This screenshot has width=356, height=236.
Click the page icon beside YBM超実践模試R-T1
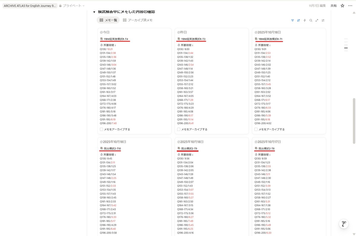click(x=256, y=39)
